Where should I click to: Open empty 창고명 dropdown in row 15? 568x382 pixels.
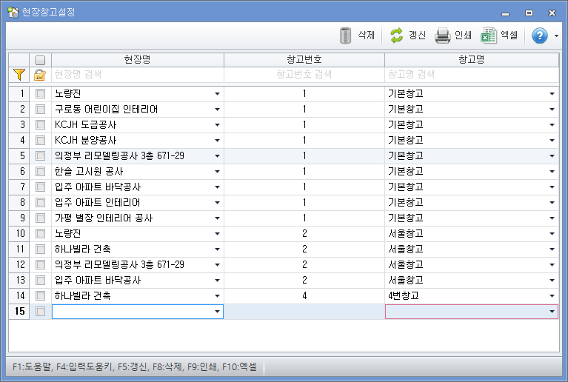(x=552, y=312)
